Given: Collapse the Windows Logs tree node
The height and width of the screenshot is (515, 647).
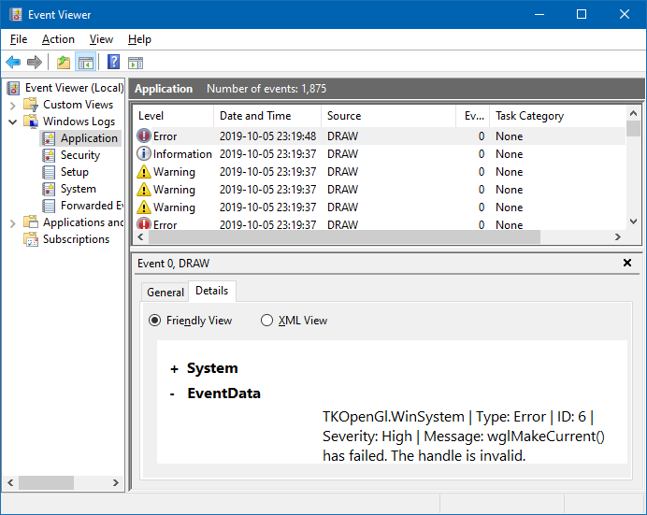Looking at the screenshot, I should (x=12, y=122).
